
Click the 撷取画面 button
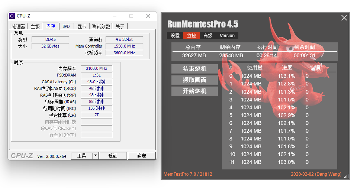coord(194,80)
